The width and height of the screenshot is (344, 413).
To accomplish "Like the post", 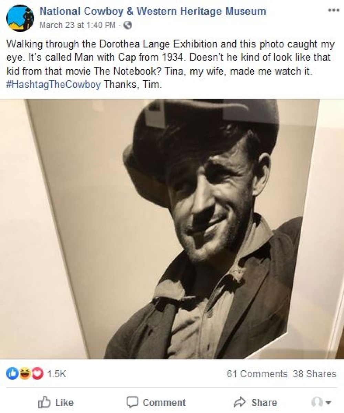I will 56,402.
